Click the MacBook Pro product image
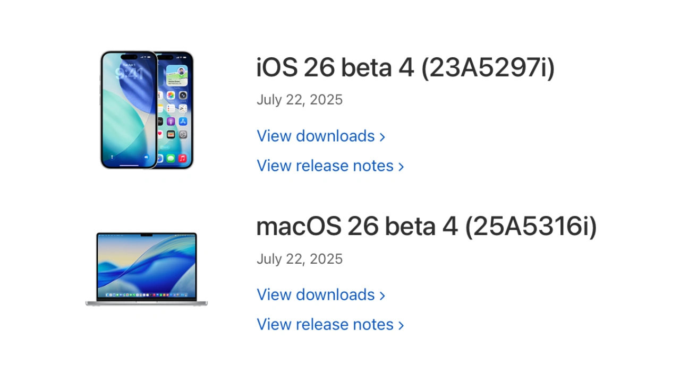The height and width of the screenshot is (382, 680). click(147, 268)
